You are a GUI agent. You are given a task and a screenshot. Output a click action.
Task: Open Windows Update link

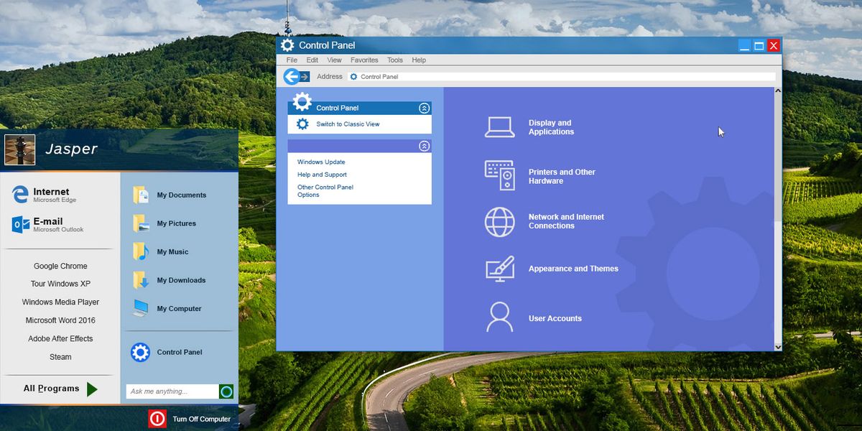coord(320,162)
